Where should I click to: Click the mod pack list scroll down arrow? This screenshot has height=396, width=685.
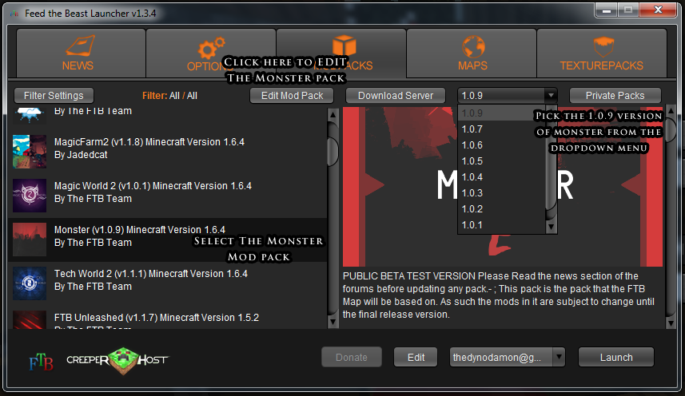pos(333,323)
